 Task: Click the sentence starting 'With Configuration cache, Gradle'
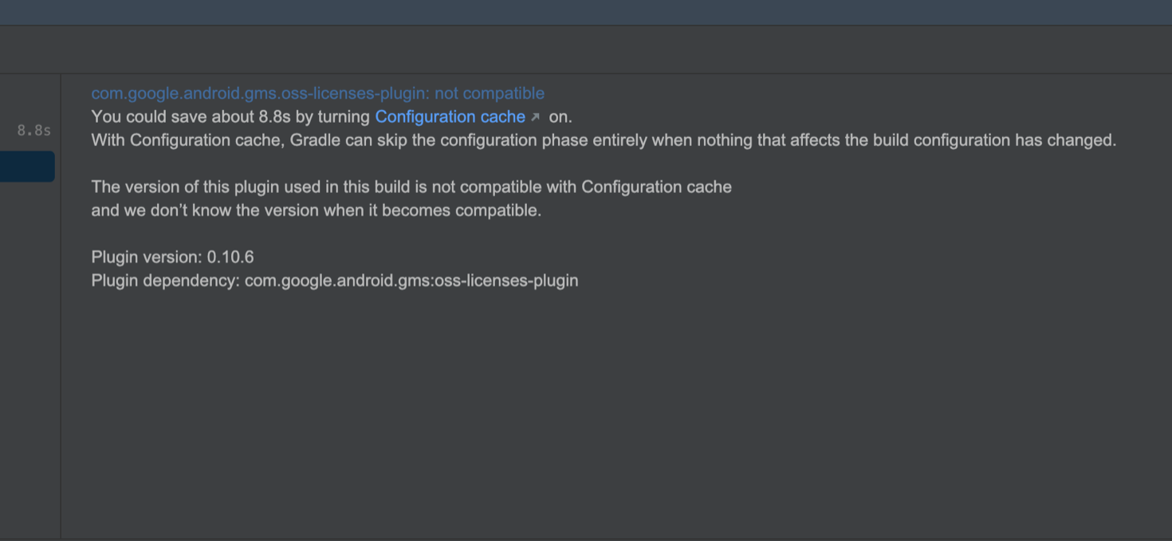(604, 140)
